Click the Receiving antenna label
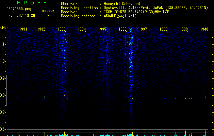 [78, 16]
